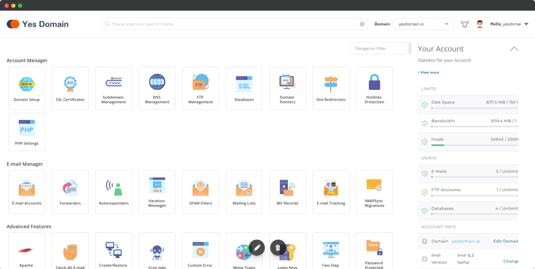Click the Edit Domain link
This screenshot has width=535, height=269.
pyautogui.click(x=506, y=241)
